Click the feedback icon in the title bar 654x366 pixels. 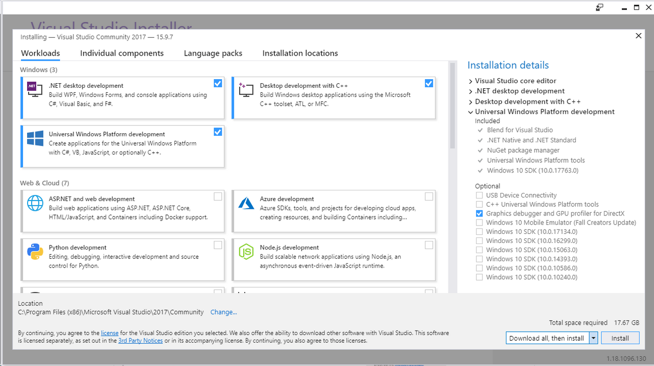click(600, 7)
